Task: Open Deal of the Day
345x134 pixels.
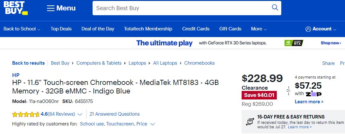Action: 98,29
